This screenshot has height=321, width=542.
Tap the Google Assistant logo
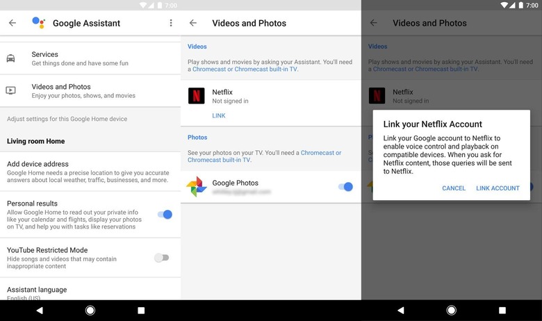[x=38, y=23]
